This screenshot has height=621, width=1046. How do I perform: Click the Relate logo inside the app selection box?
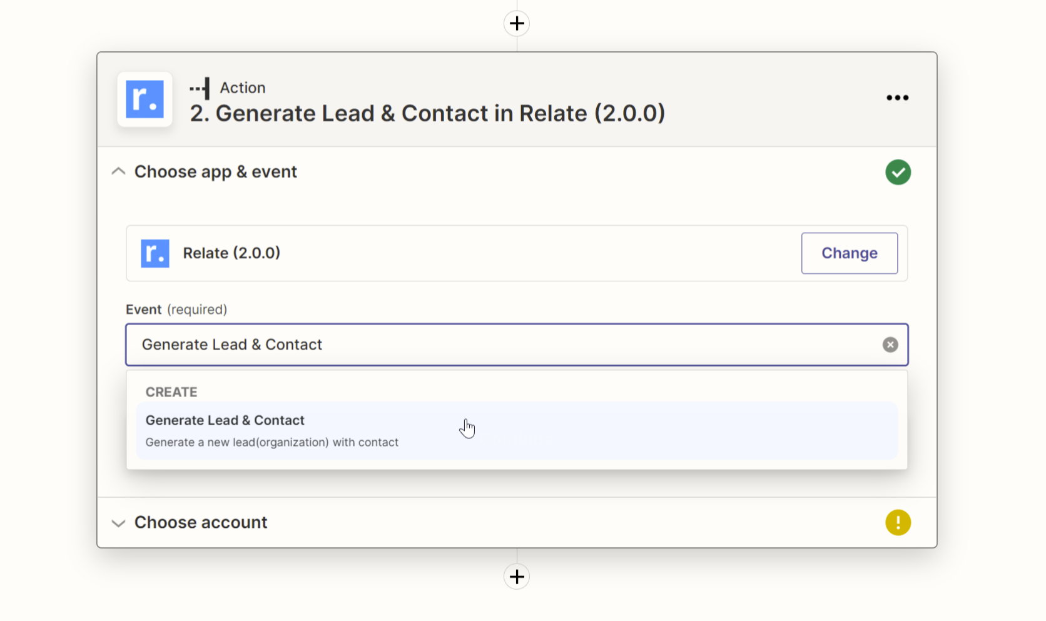[155, 253]
